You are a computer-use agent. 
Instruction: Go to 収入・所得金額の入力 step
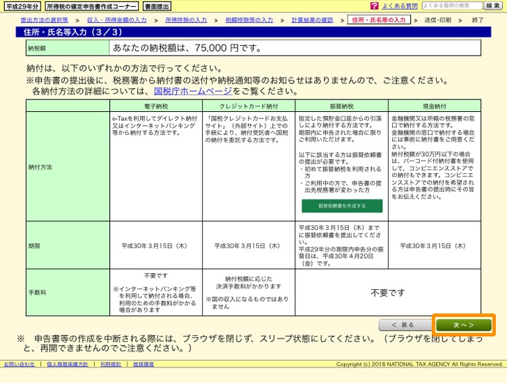click(116, 20)
